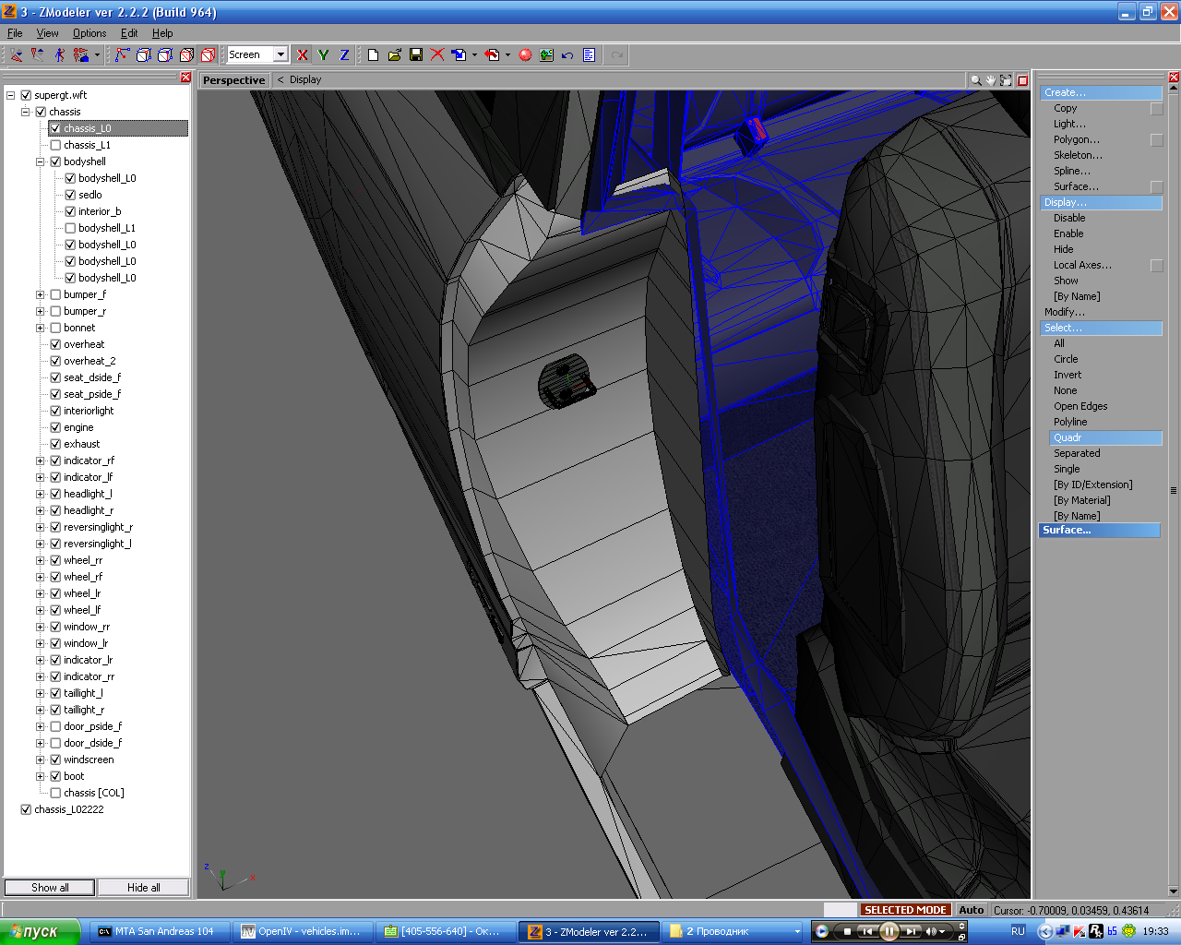Open the Edit menu
Image resolution: width=1181 pixels, height=945 pixels.
[x=129, y=33]
